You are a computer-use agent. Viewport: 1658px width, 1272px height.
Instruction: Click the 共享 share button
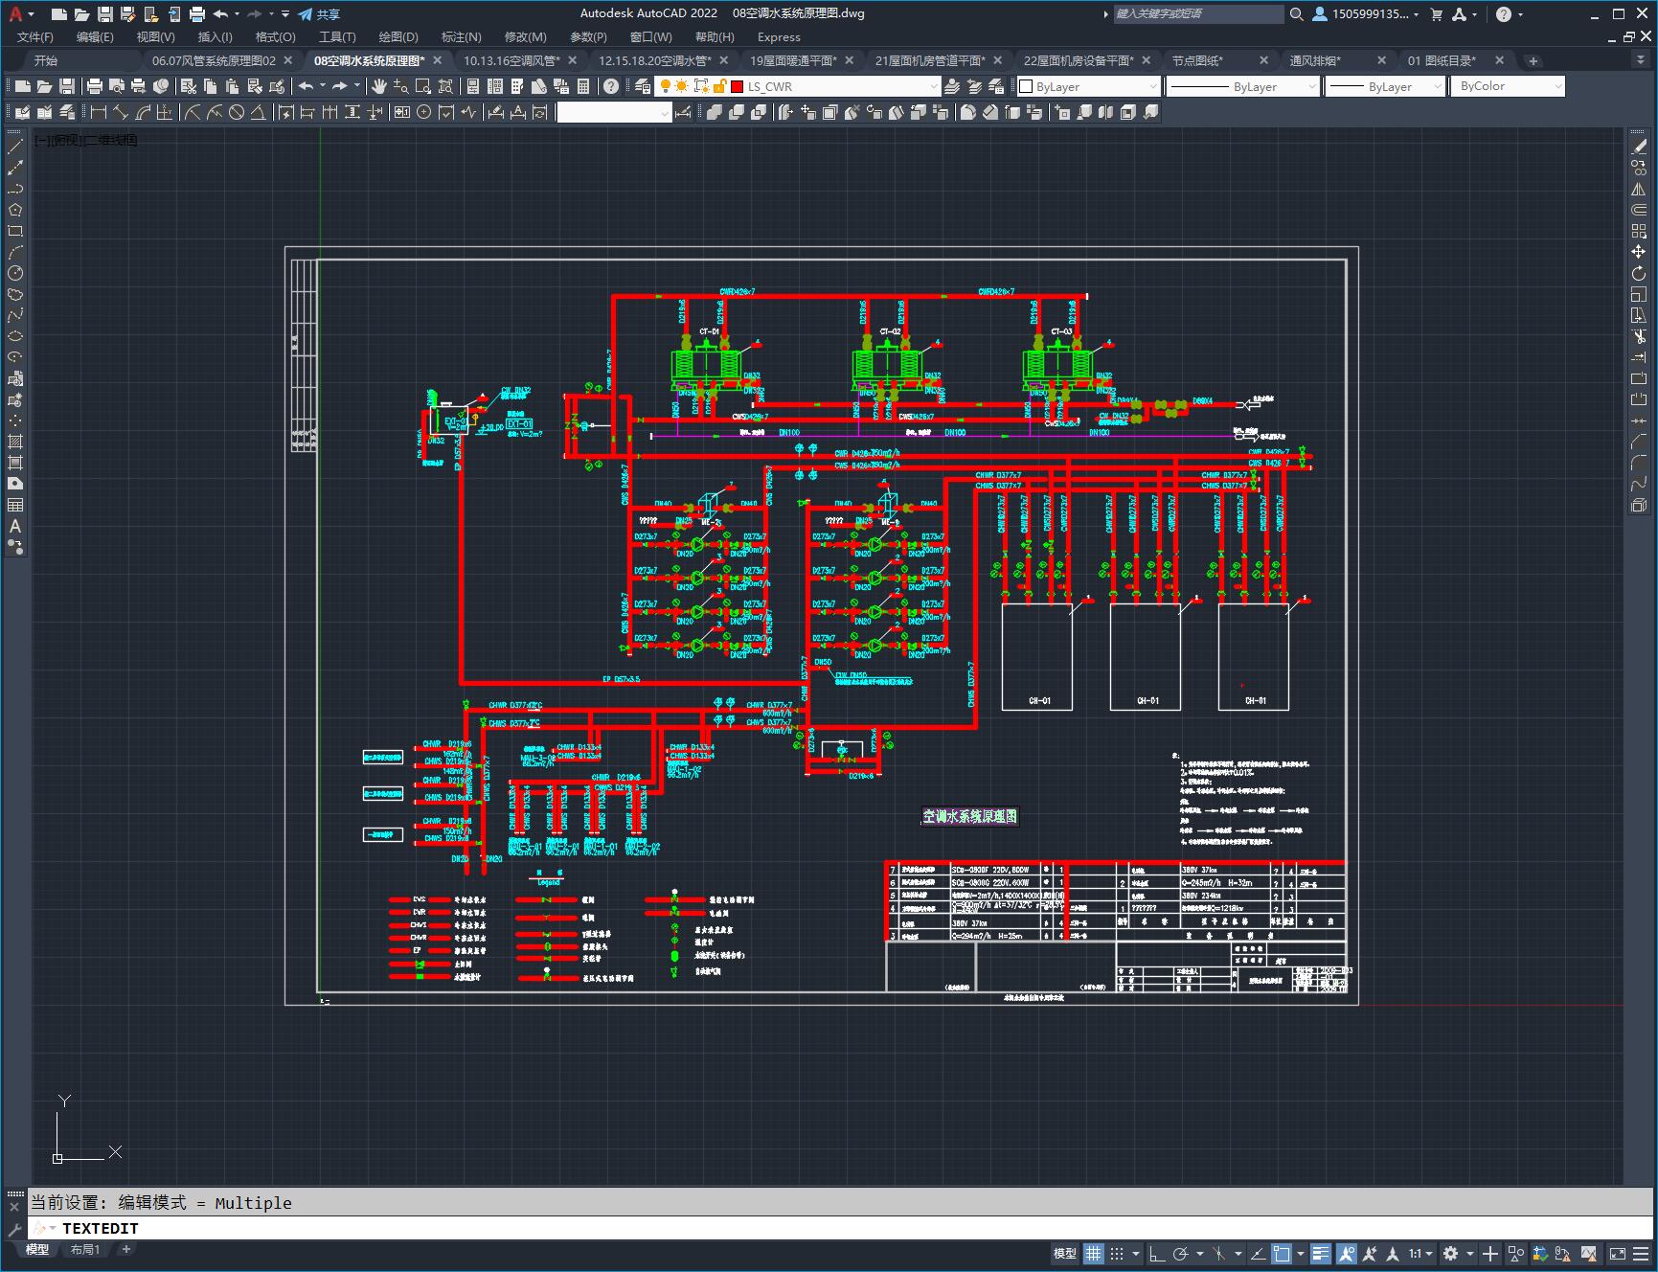[319, 14]
